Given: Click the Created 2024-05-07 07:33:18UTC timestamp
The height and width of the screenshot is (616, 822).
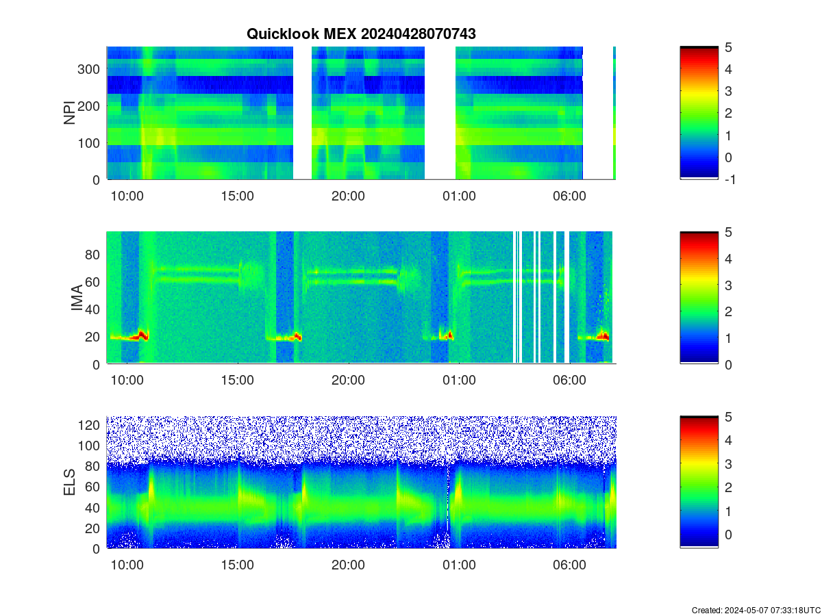Looking at the screenshot, I should point(756,610).
